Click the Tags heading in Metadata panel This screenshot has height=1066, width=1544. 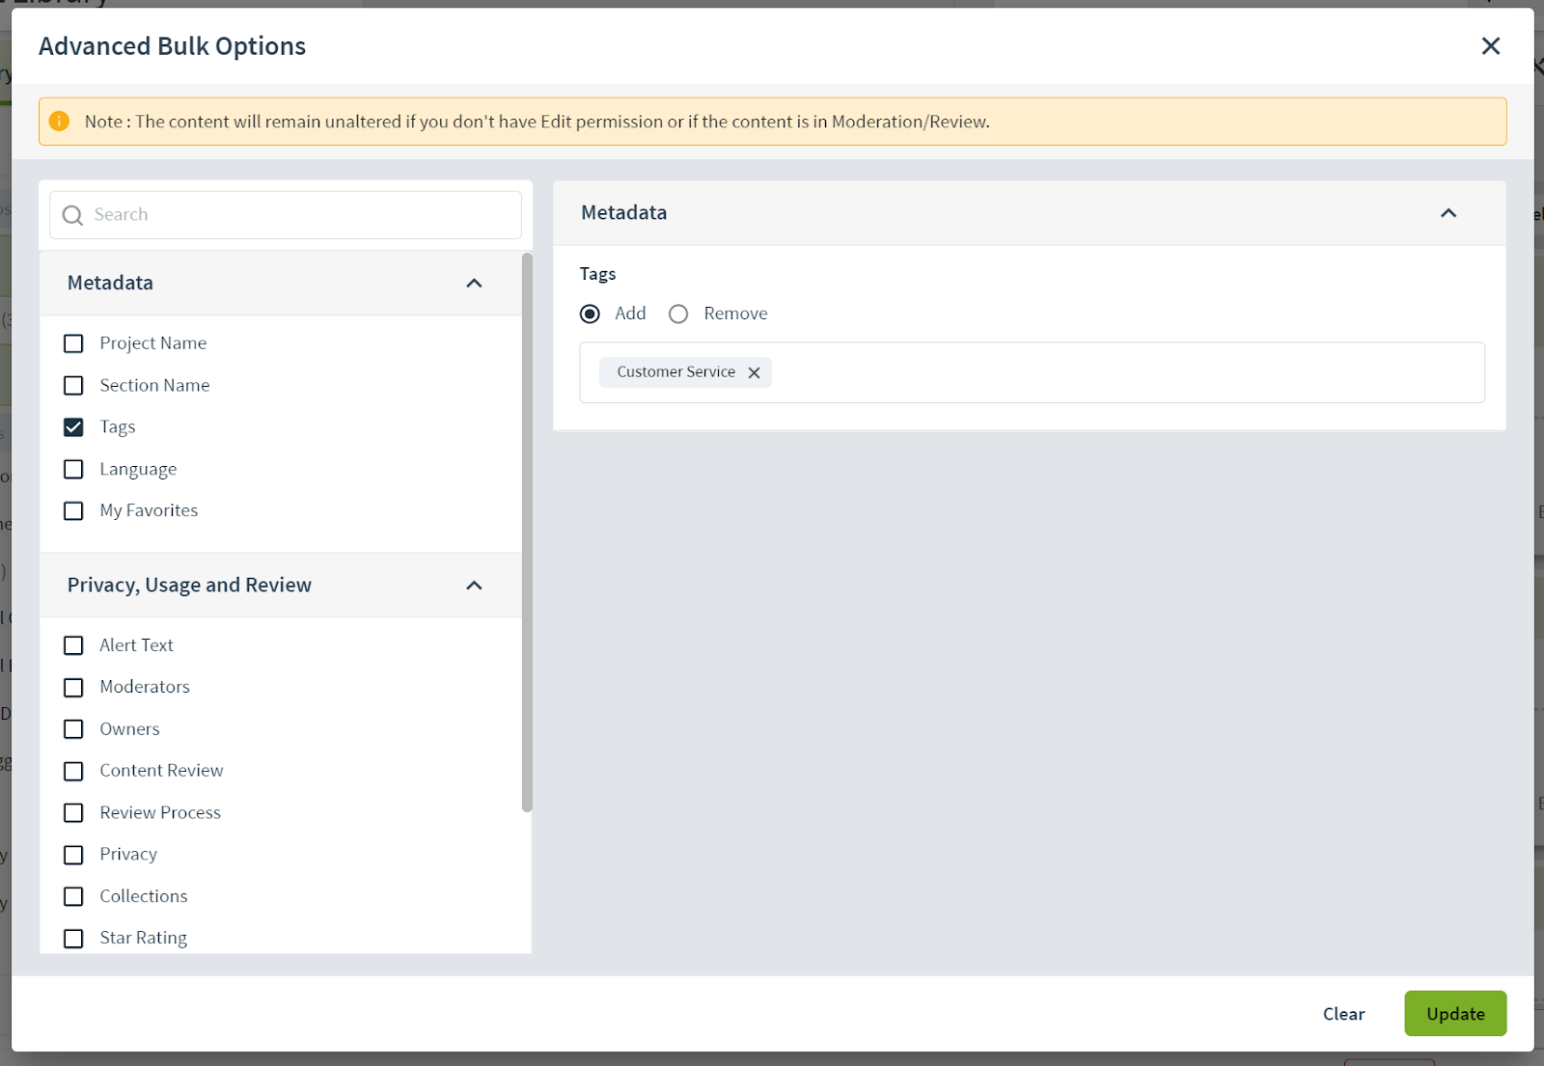597,274
